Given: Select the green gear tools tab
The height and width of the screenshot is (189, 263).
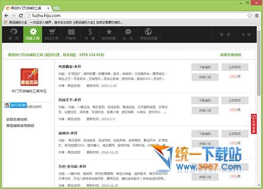Looking at the screenshot, I should [33, 35].
